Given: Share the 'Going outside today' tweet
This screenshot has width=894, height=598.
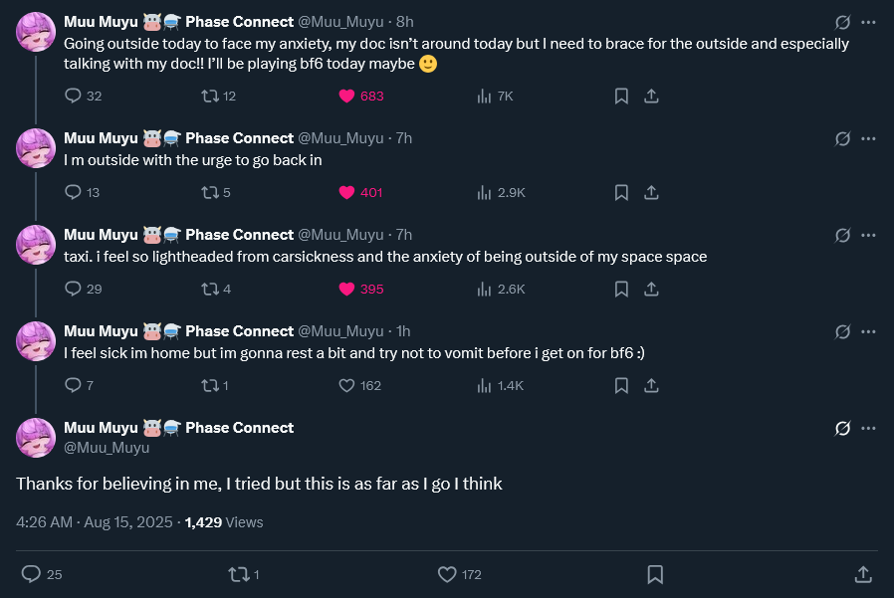Looking at the screenshot, I should [x=651, y=97].
